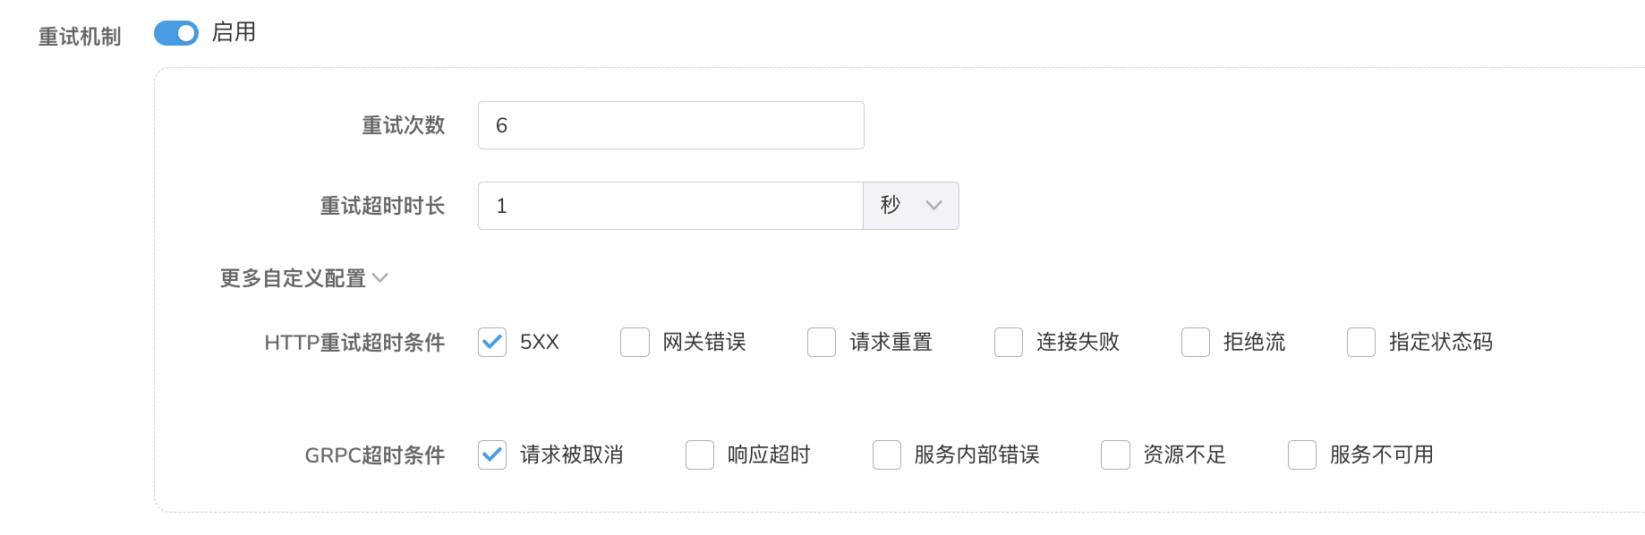Select the 拒绝流 checkbox
Viewport: 1645px width, 535px height.
tap(1196, 342)
